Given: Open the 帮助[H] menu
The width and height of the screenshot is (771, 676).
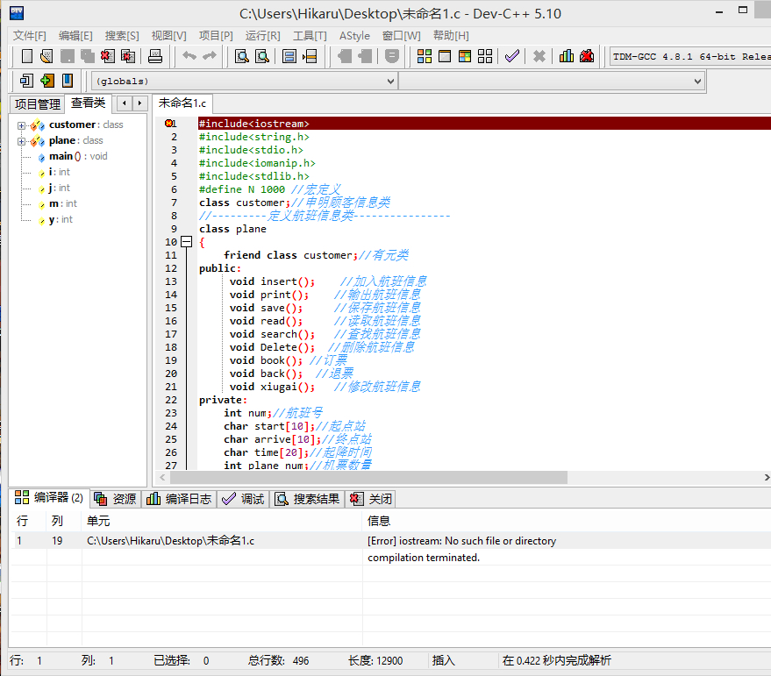Looking at the screenshot, I should pyautogui.click(x=451, y=35).
